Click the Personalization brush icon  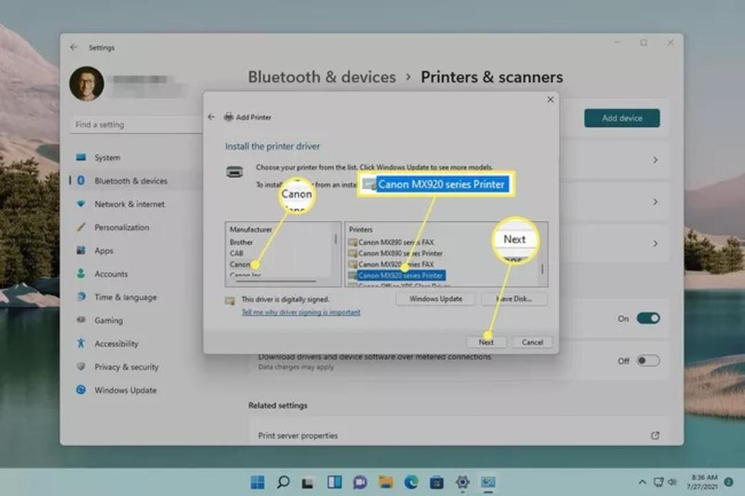pos(81,227)
